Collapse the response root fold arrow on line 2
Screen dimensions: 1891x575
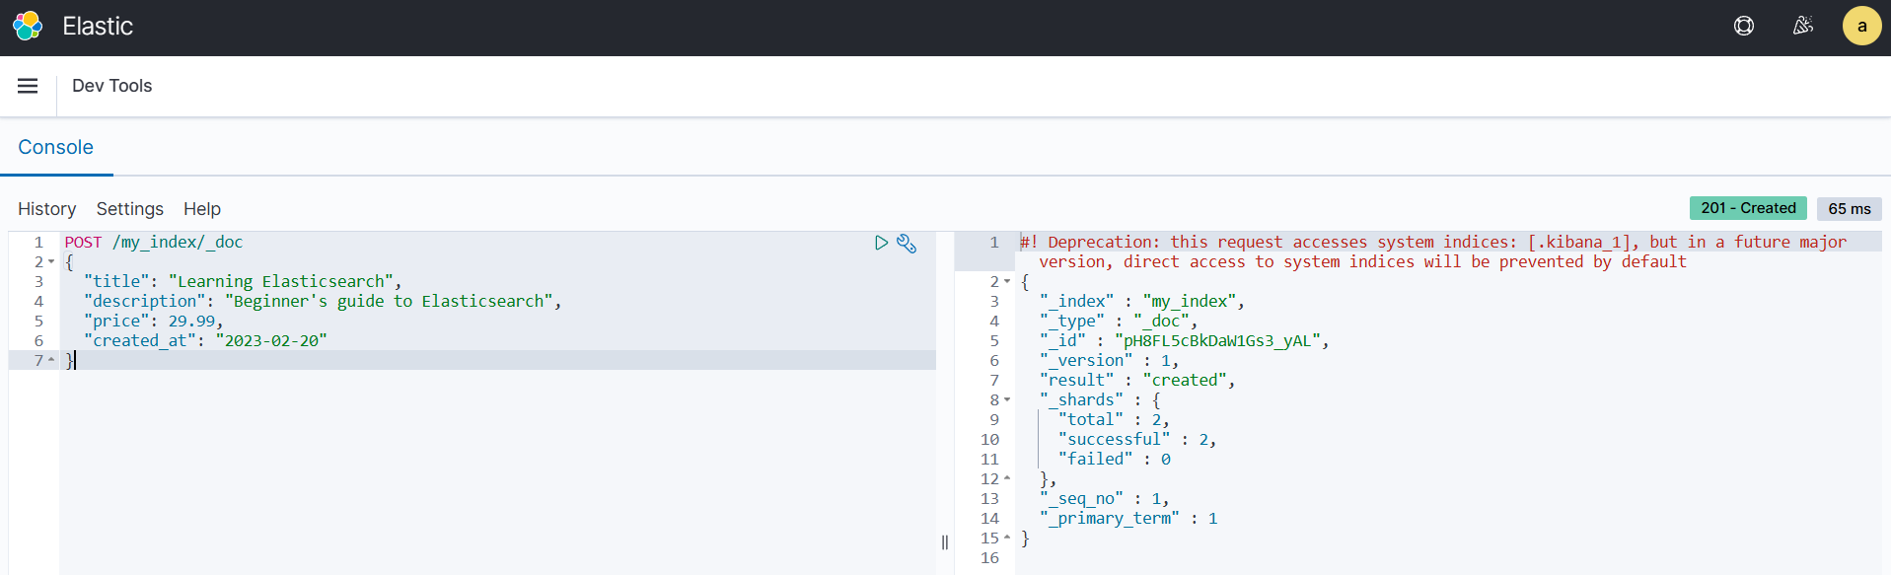point(1007,282)
